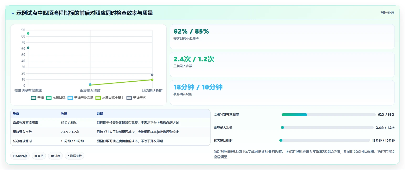405x170 pixels.
Task: Click the lightning icon beside the page title
Action: pyautogui.click(x=13, y=13)
